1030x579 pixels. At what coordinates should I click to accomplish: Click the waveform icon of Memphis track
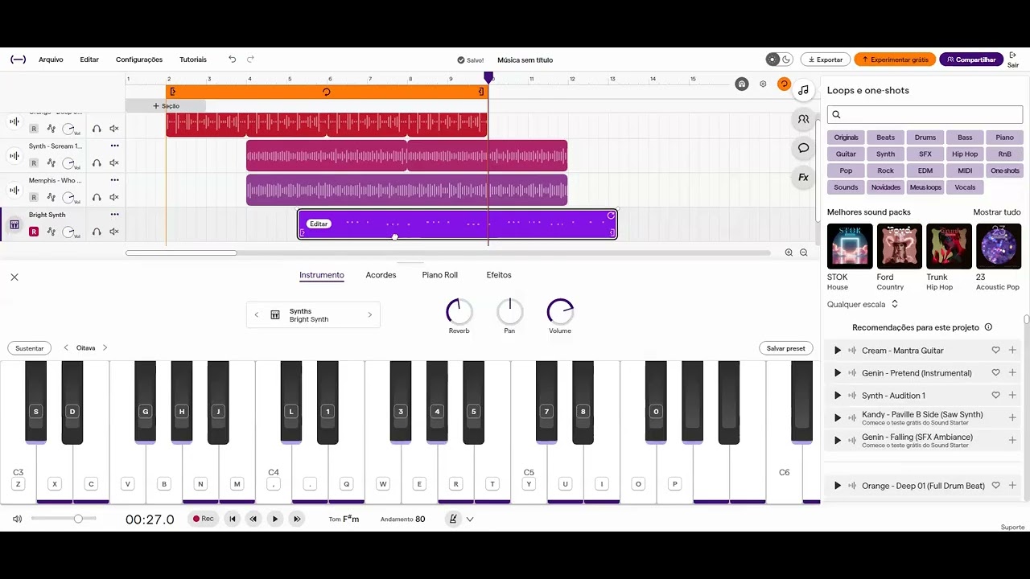[14, 191]
